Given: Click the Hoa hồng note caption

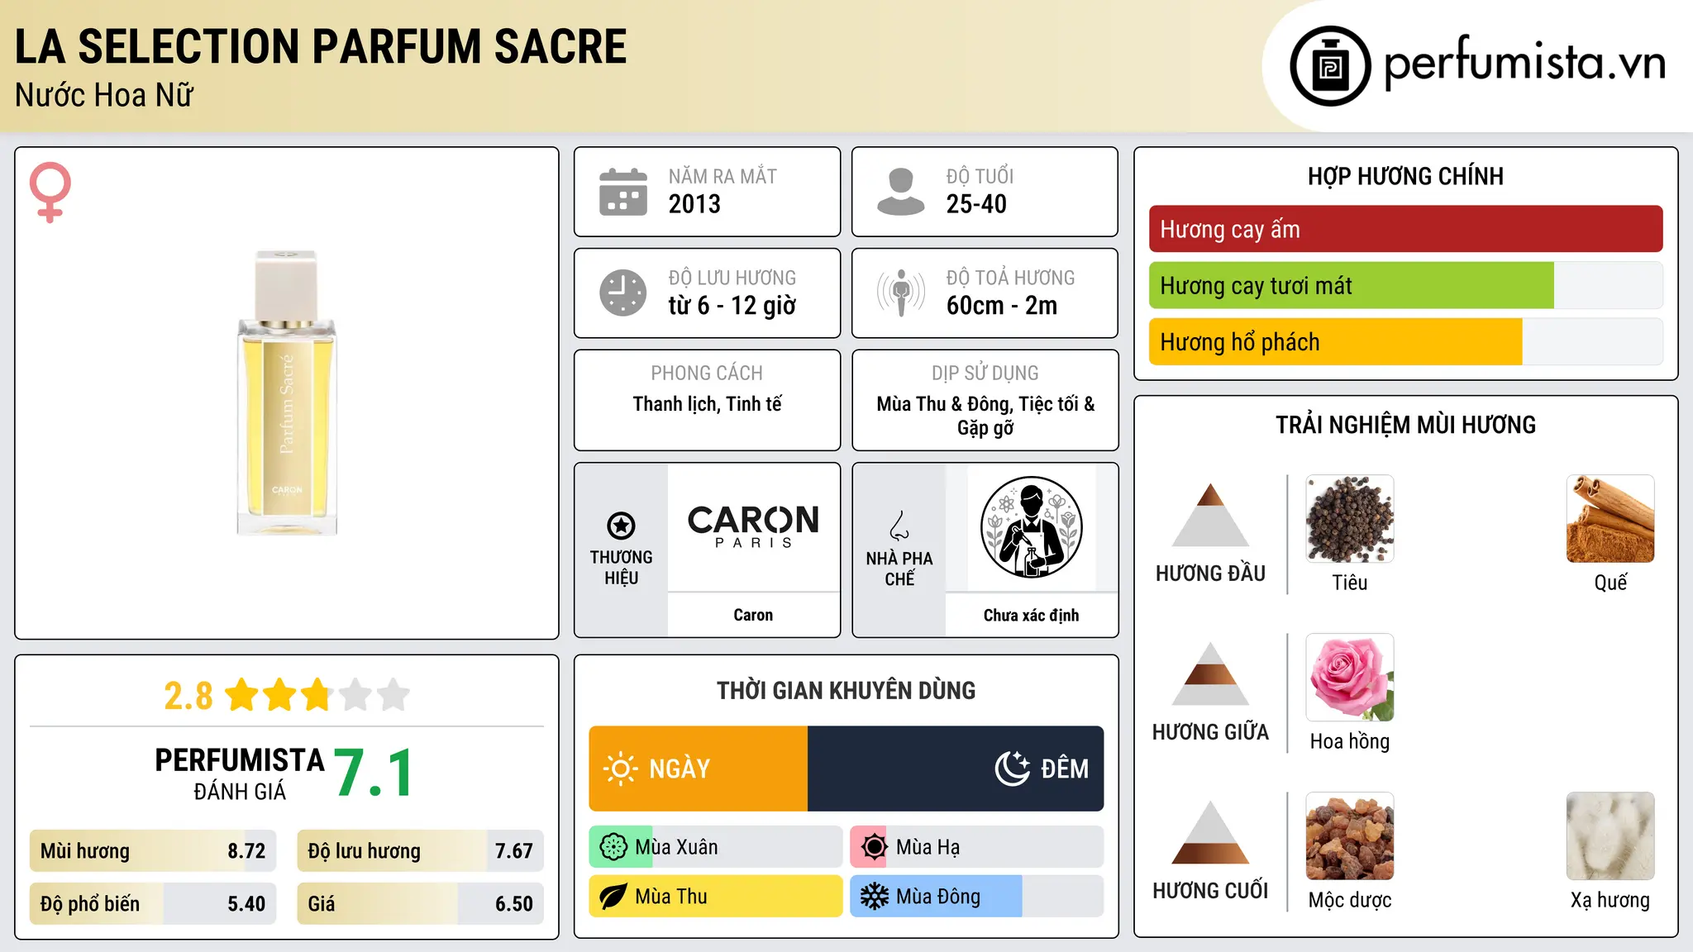Looking at the screenshot, I should (1350, 741).
